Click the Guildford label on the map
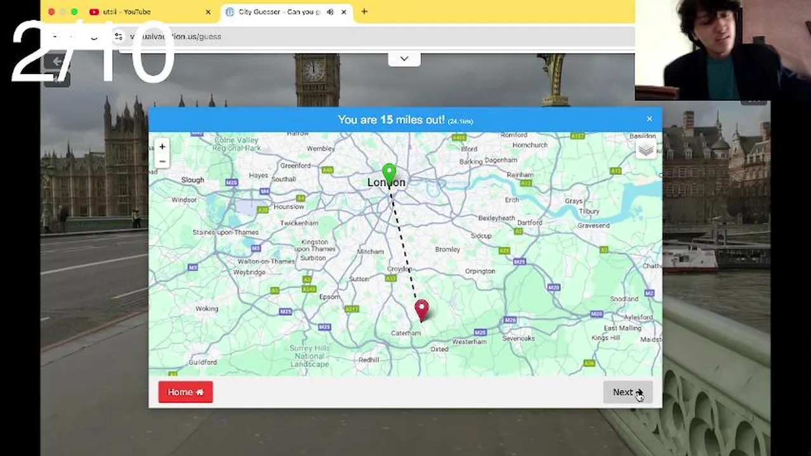 [x=203, y=362]
